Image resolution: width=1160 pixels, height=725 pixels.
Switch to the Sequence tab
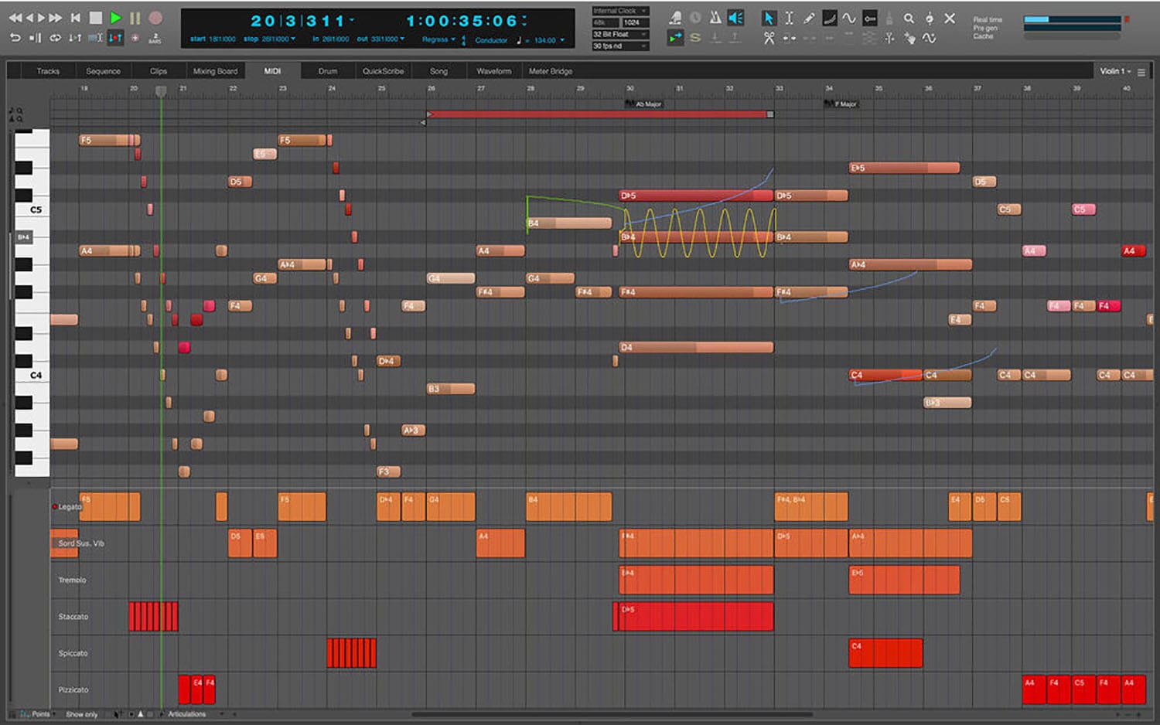(x=103, y=71)
